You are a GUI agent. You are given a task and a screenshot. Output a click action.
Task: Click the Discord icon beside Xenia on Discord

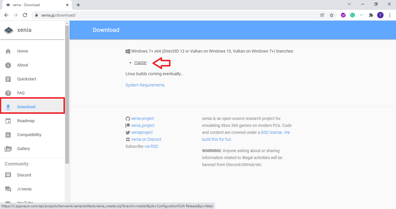[x=128, y=139]
